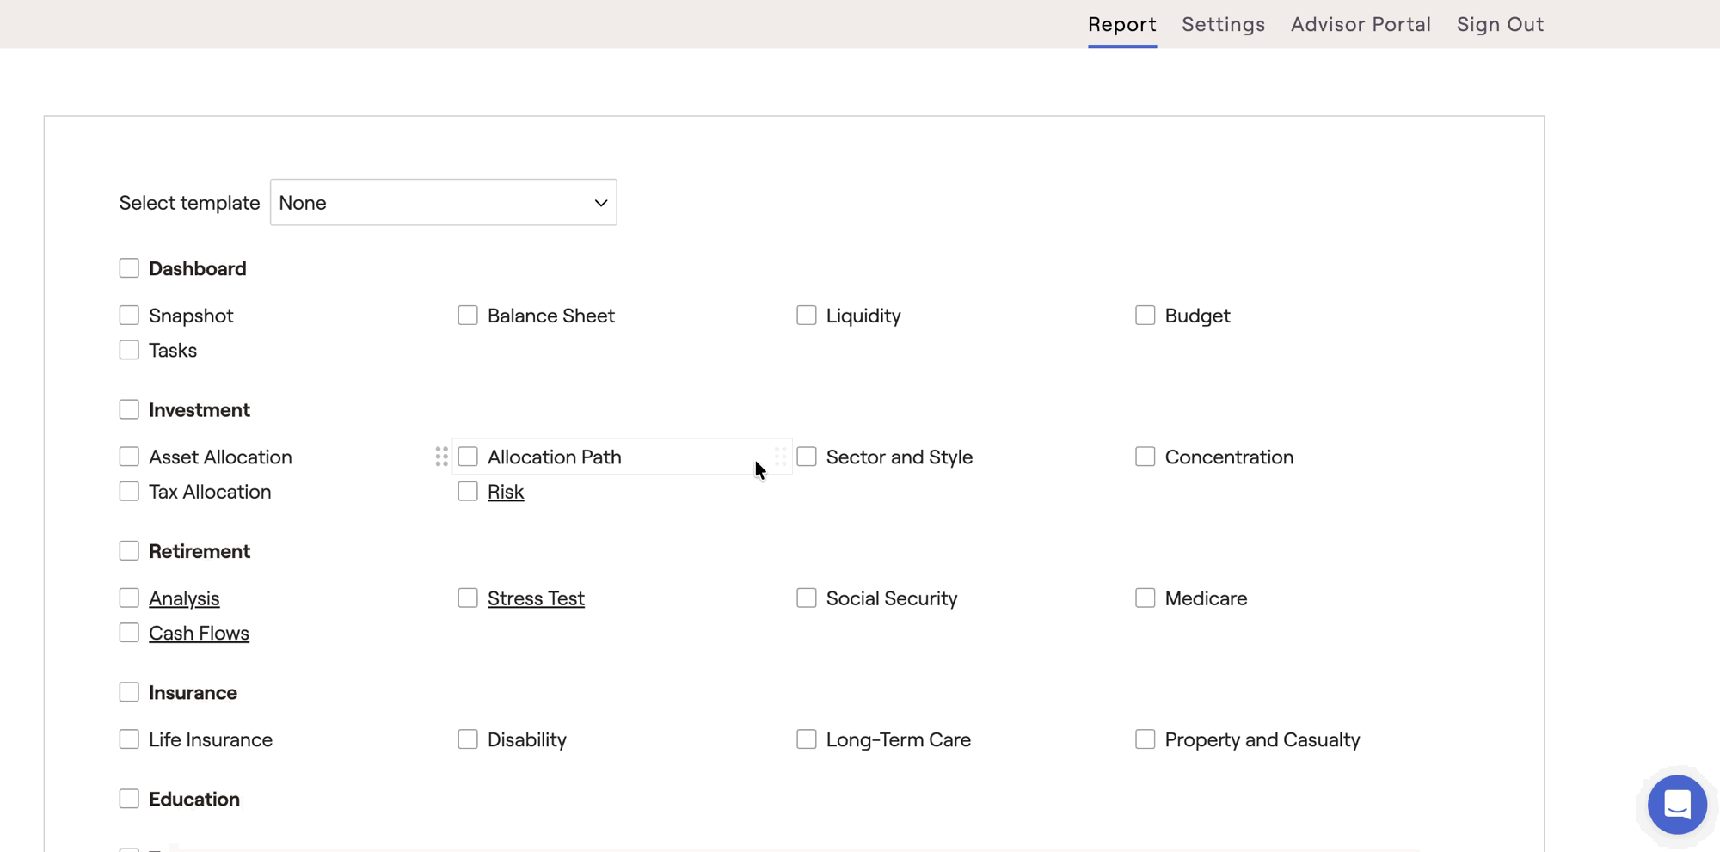The width and height of the screenshot is (1720, 852).
Task: Check the Dashboard section checkbox
Action: coord(129,268)
